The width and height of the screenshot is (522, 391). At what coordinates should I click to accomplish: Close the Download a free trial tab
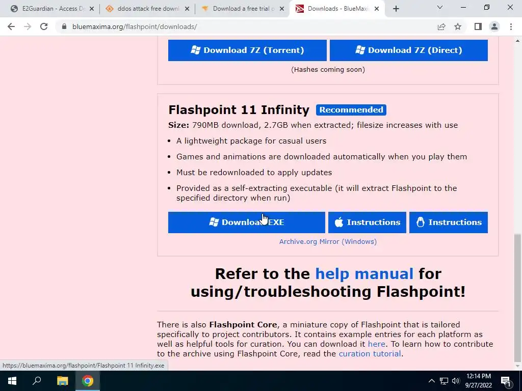[282, 9]
